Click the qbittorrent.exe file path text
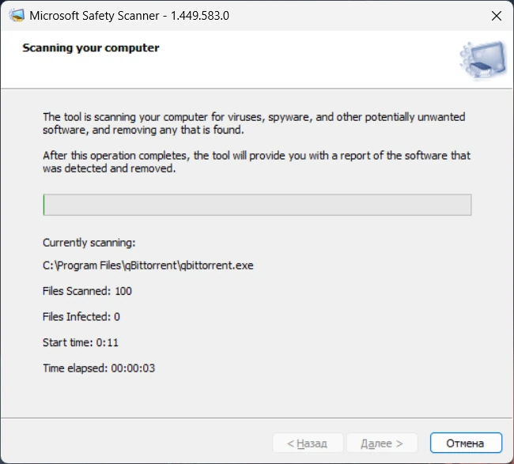The height and width of the screenshot is (464, 514). pyautogui.click(x=148, y=265)
